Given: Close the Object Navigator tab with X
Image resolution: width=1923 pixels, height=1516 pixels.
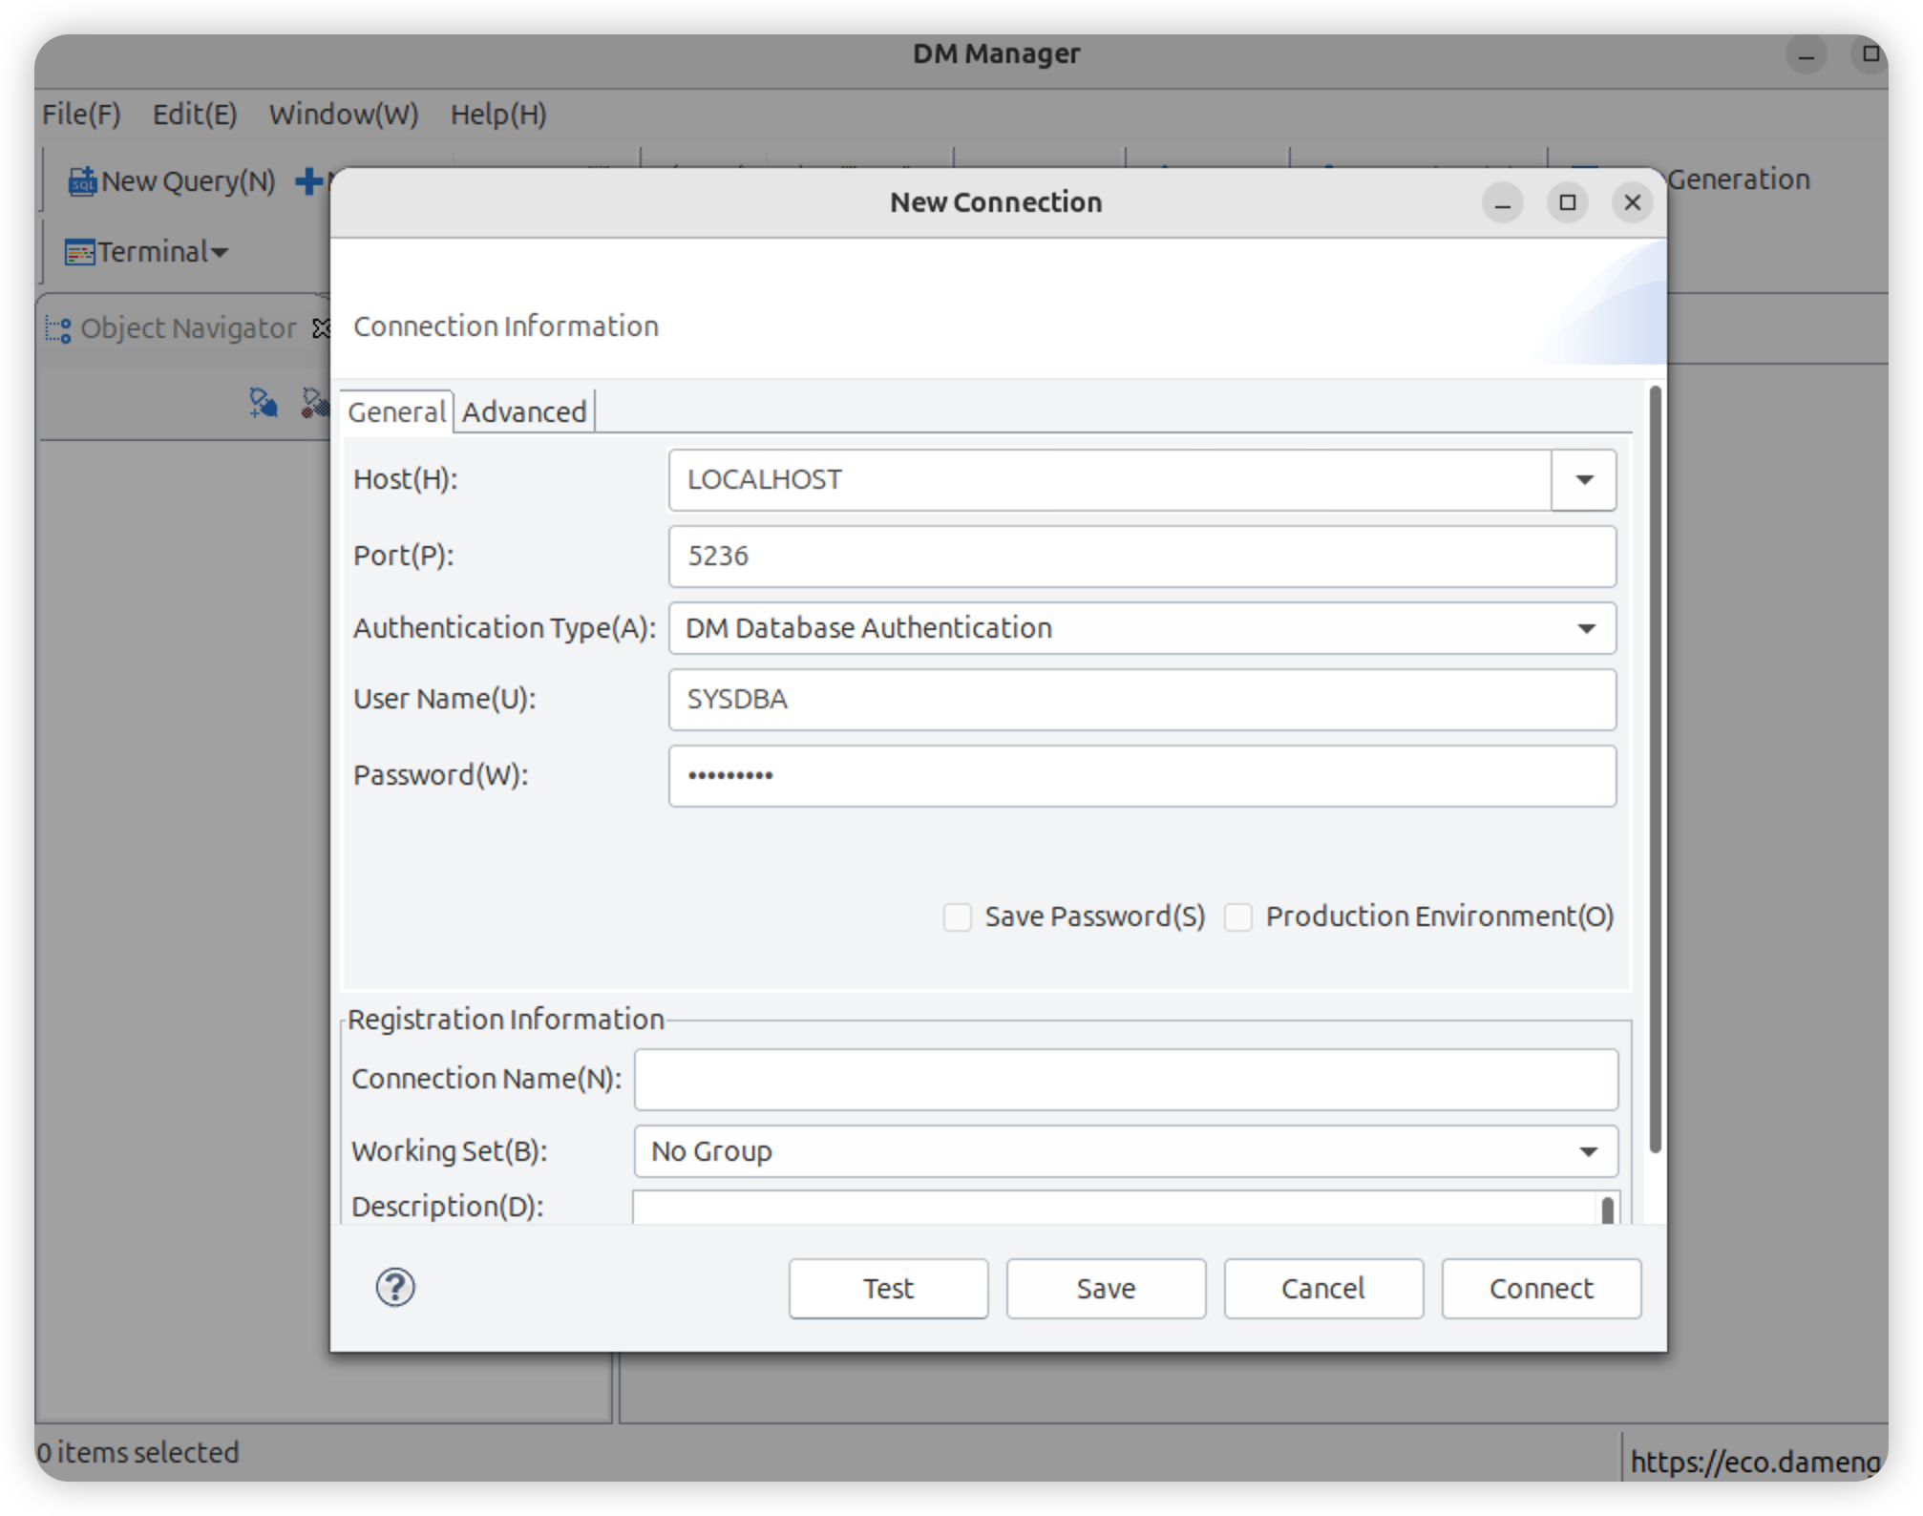Looking at the screenshot, I should coord(322,328).
